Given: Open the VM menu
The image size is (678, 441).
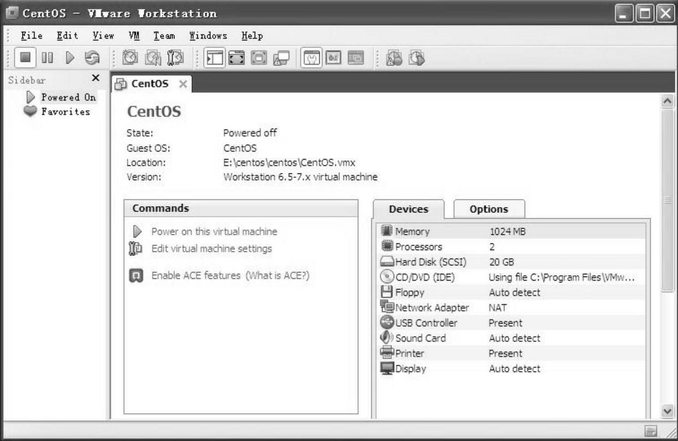Looking at the screenshot, I should click(x=134, y=35).
